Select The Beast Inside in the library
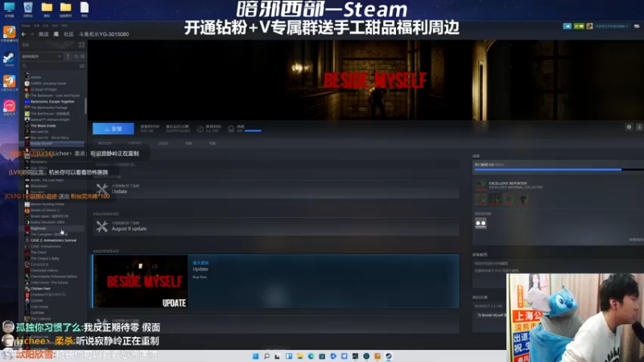The width and height of the screenshot is (644, 362). pyautogui.click(x=43, y=125)
